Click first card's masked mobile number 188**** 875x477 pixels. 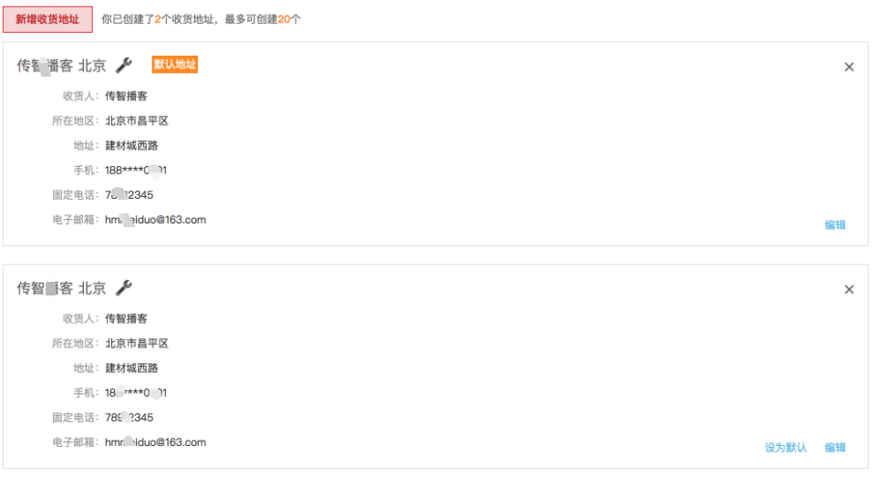[136, 171]
